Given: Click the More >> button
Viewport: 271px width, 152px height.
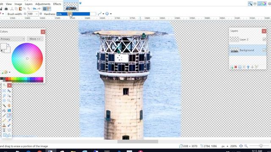Looking at the screenshot, I should (x=35, y=39).
